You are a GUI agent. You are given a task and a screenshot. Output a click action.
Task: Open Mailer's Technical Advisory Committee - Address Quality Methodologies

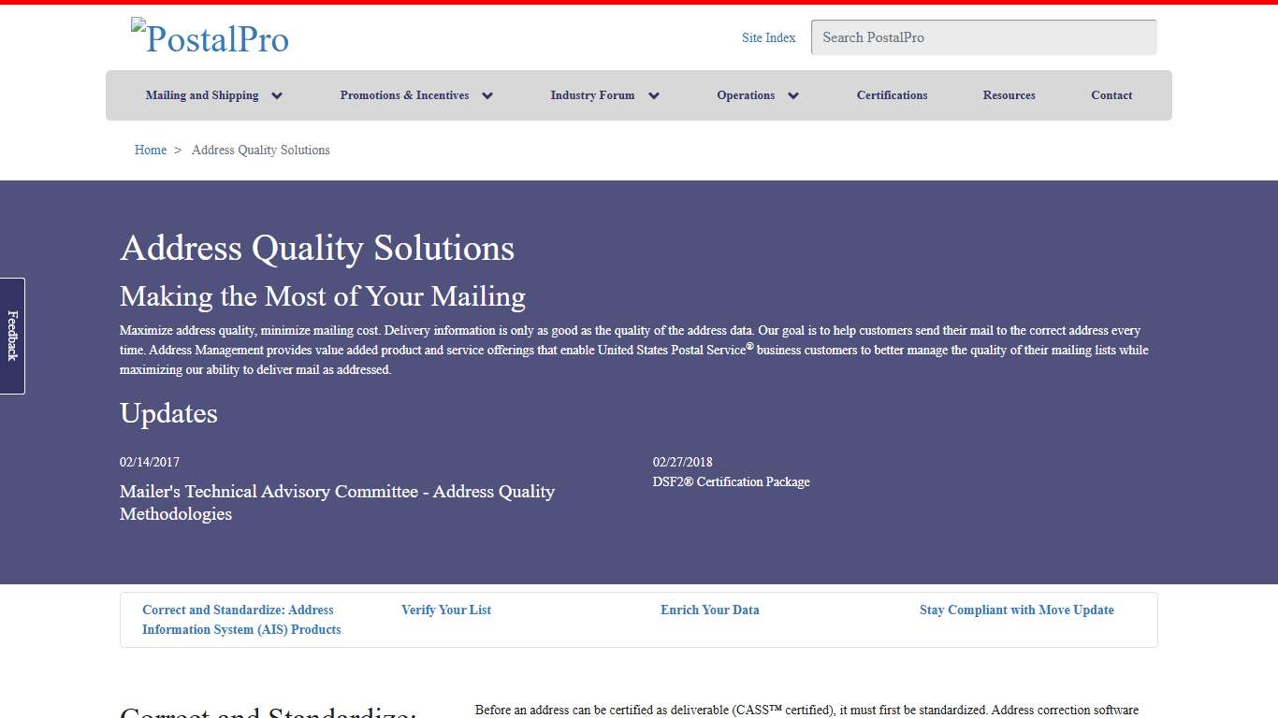point(337,502)
